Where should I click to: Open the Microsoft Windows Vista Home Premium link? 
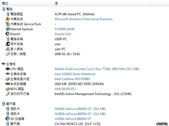point(83,19)
